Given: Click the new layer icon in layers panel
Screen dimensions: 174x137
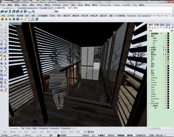Looking at the screenshot, I should coord(150,28).
